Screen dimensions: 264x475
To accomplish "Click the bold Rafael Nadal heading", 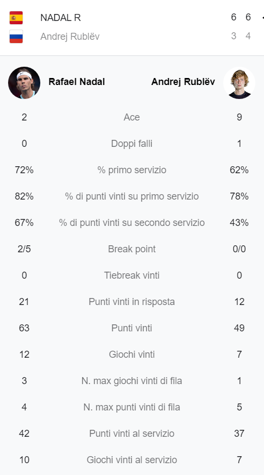I will coord(76,82).
